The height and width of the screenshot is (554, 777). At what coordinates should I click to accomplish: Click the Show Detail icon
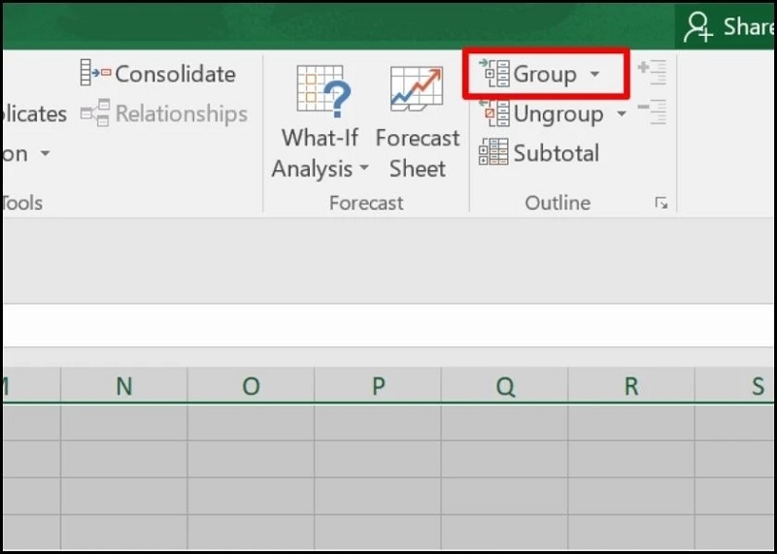(x=652, y=73)
